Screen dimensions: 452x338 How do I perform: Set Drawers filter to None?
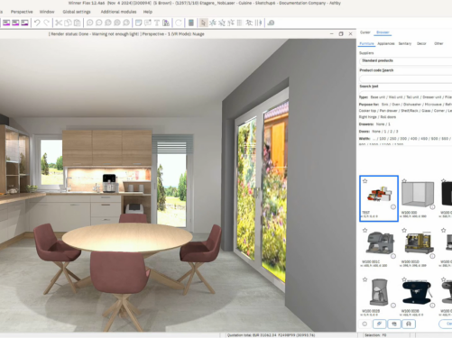[380, 124]
